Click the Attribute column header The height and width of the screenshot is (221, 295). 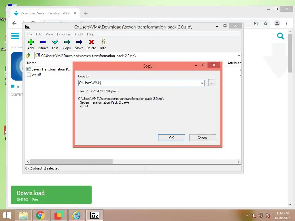click(x=234, y=63)
